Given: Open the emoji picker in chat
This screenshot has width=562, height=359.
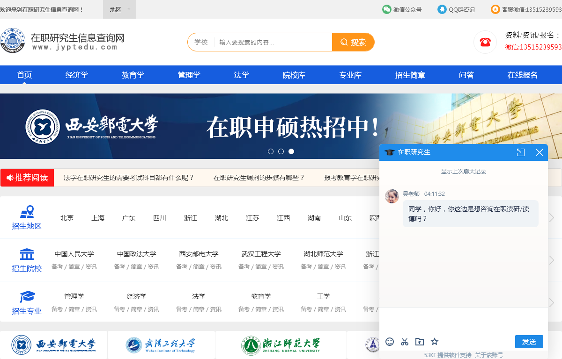Looking at the screenshot, I should 390,342.
